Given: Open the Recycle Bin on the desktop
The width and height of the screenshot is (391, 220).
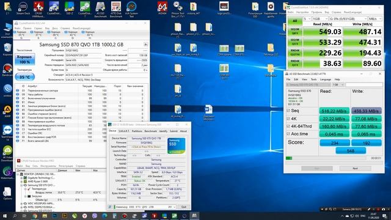Looking at the screenshot, I should pyautogui.click(x=7, y=49).
